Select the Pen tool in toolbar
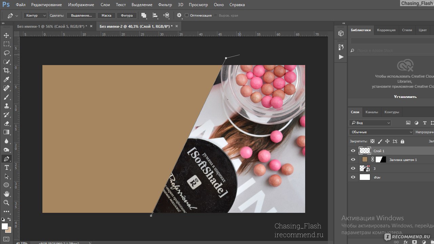 [x=6, y=159]
